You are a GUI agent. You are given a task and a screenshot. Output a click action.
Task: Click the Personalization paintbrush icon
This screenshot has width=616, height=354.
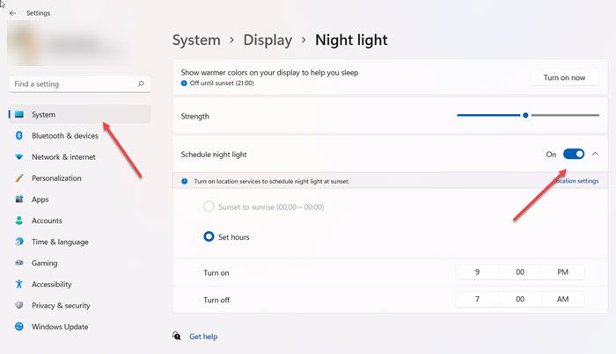(x=19, y=178)
